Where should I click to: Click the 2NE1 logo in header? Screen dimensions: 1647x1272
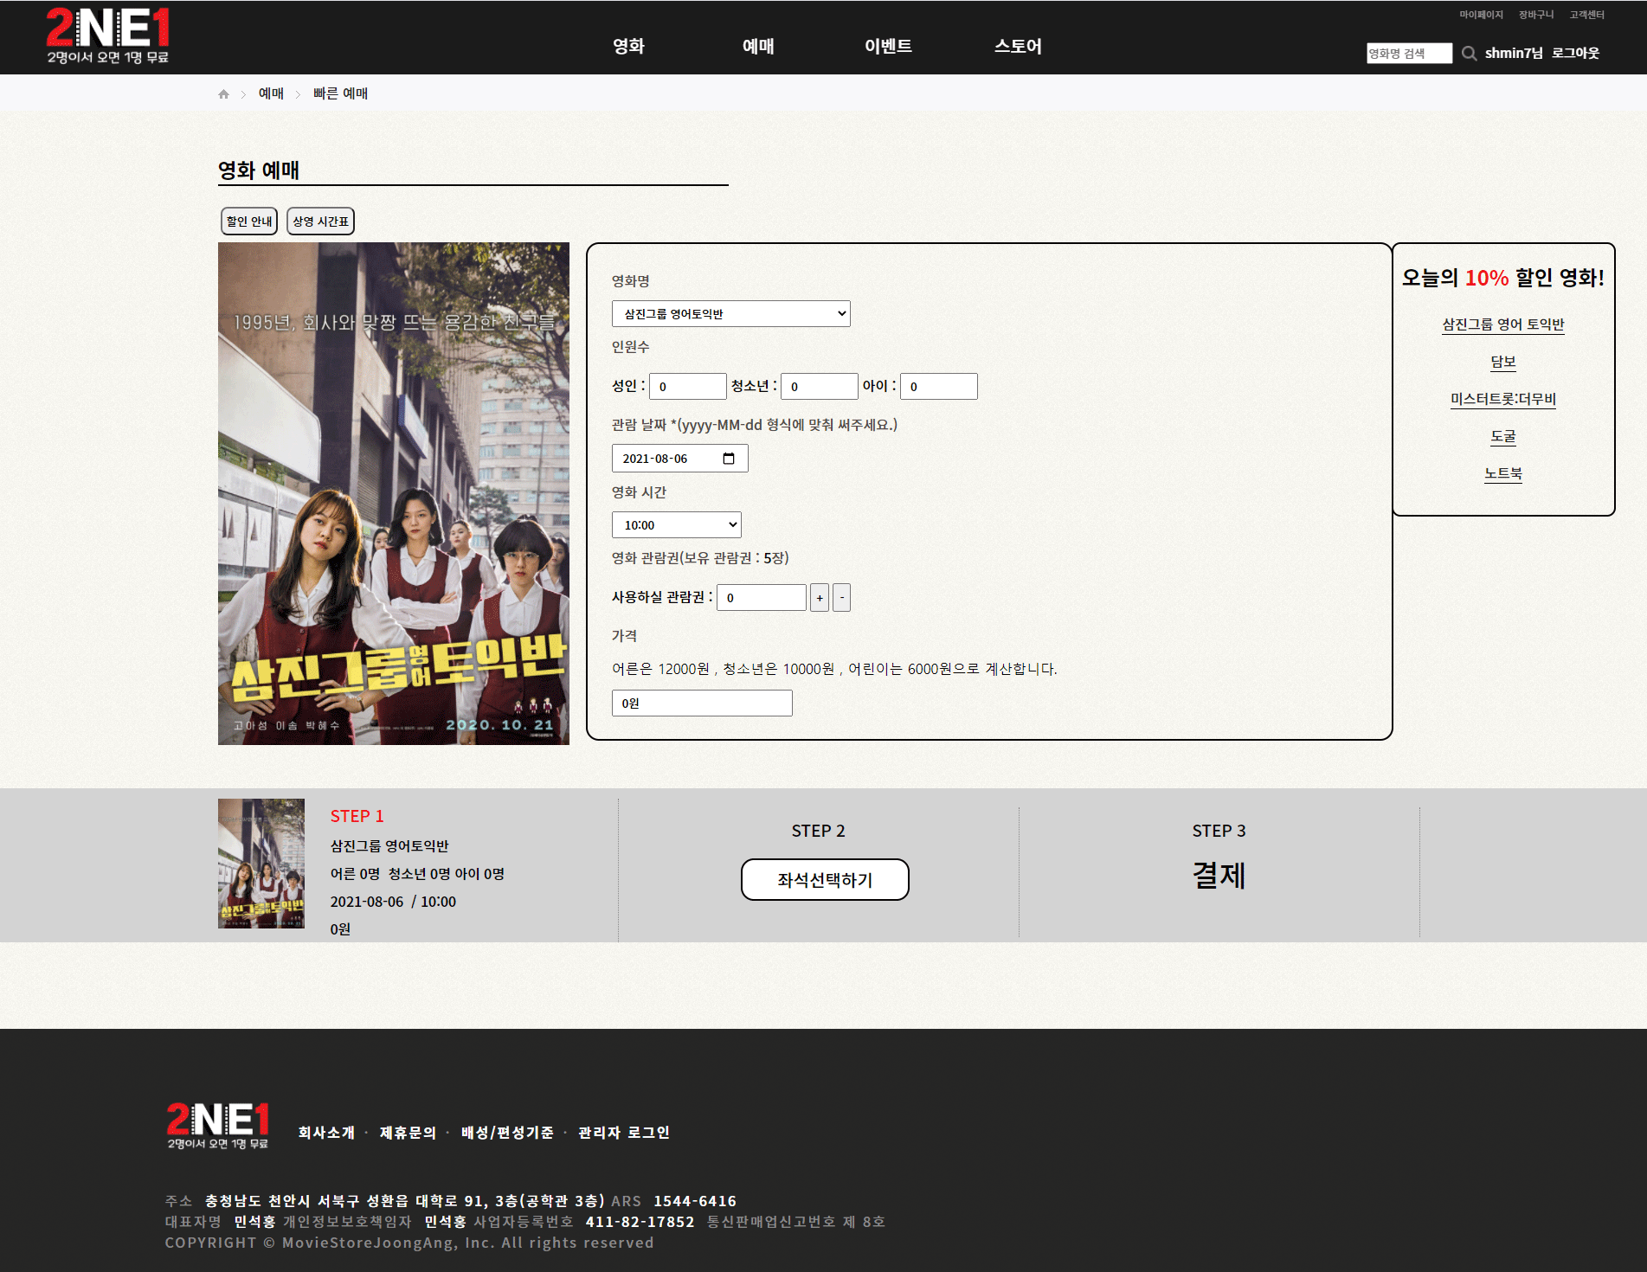[x=107, y=36]
